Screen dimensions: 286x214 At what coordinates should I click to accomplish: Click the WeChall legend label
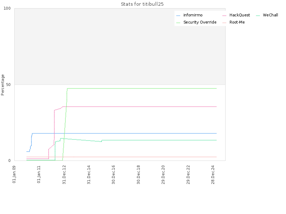point(270,15)
